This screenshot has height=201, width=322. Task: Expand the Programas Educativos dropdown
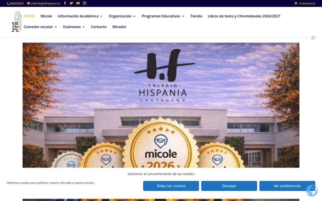pyautogui.click(x=163, y=16)
